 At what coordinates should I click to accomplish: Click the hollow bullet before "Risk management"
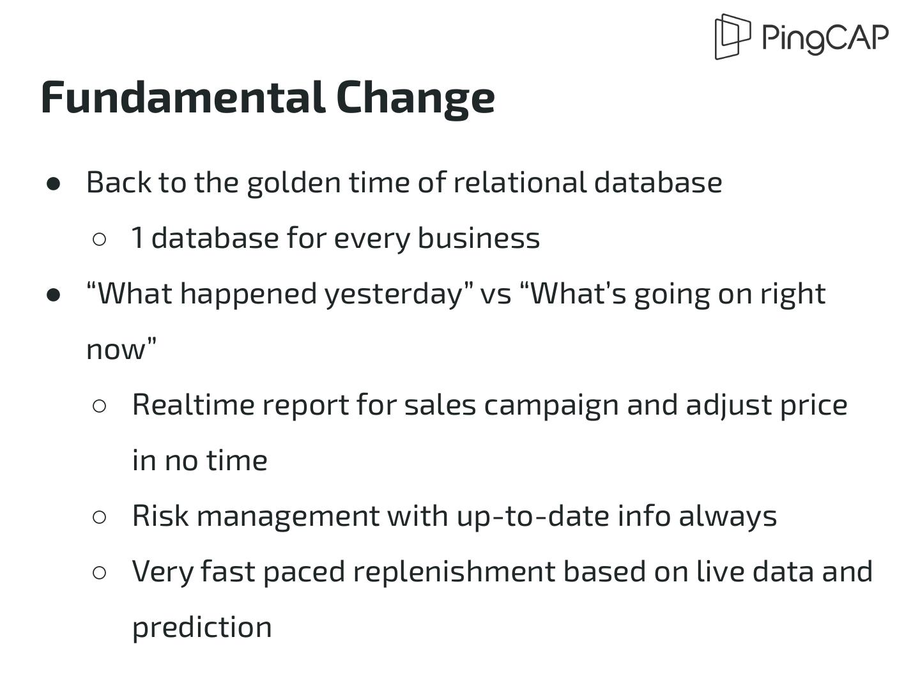pyautogui.click(x=100, y=517)
